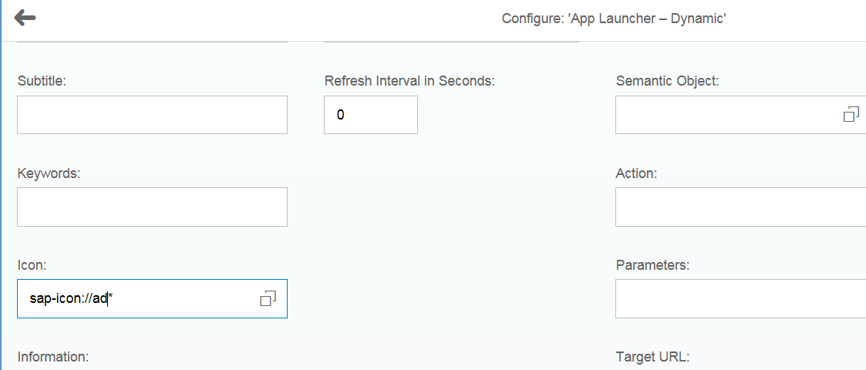
Task: Click the Information label
Action: 53,357
